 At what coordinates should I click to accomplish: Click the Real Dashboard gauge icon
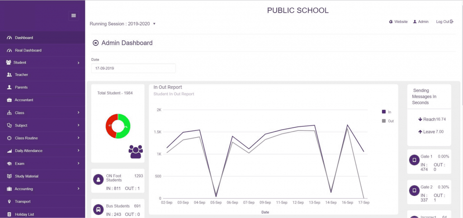9,51
